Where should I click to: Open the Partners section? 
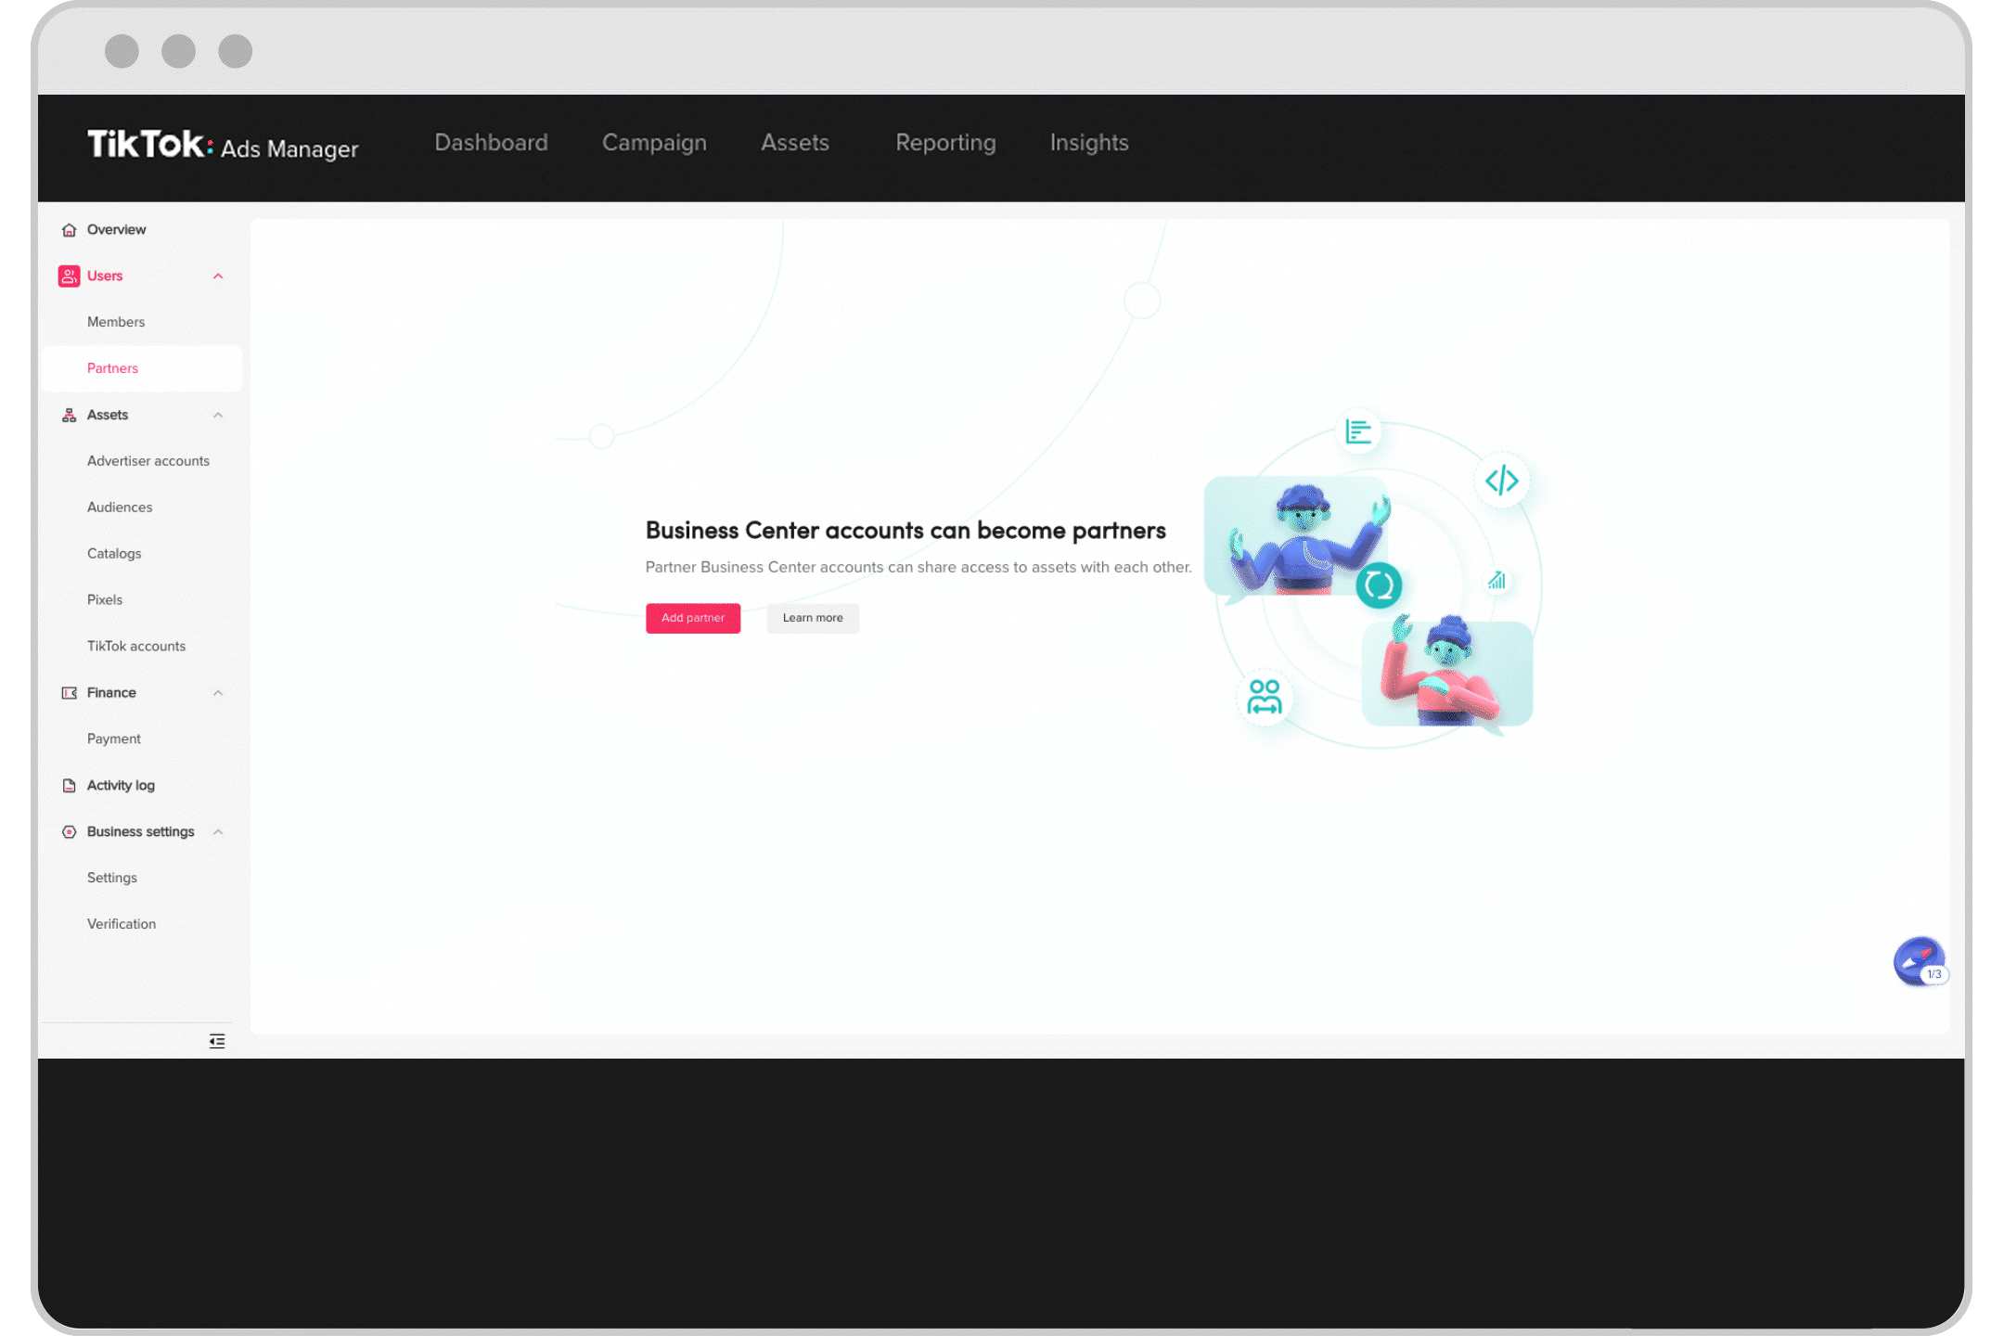(112, 368)
